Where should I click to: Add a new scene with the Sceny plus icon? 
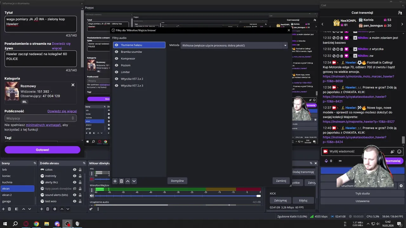click(3, 209)
